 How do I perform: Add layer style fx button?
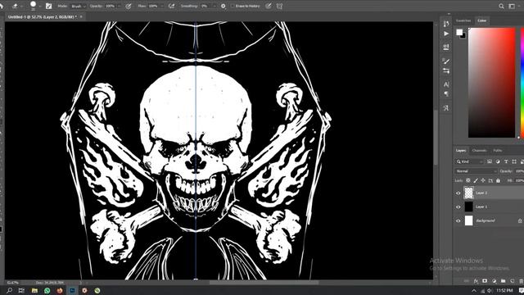[476, 281]
